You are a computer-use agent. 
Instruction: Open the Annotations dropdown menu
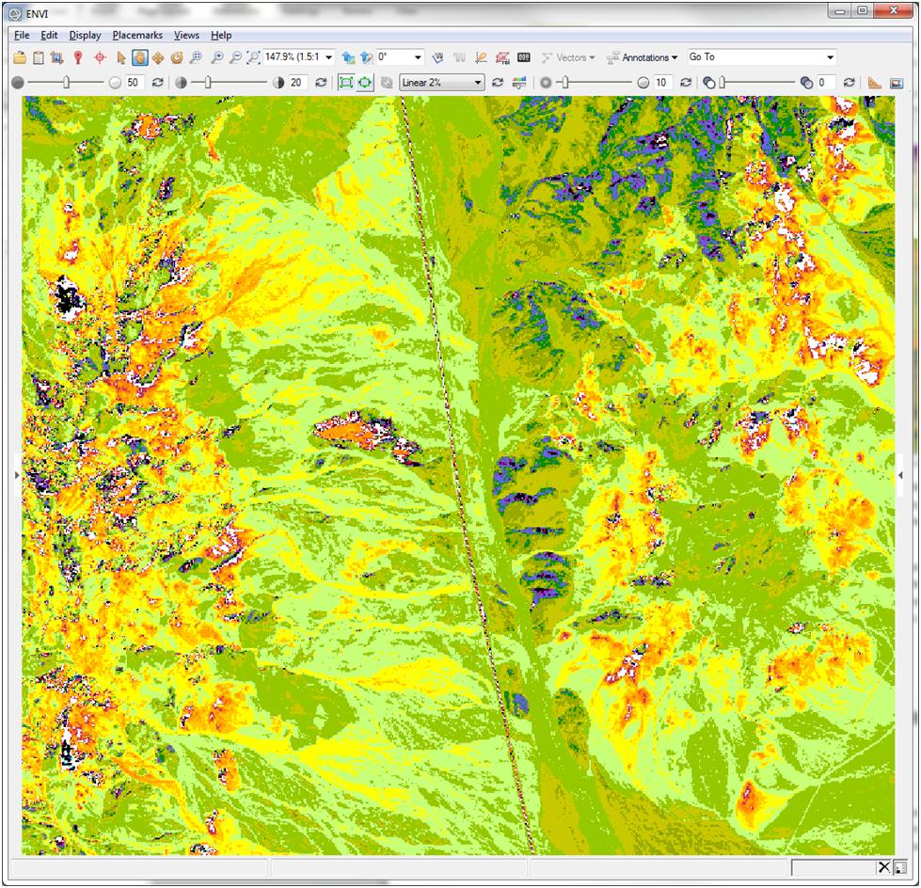pos(644,58)
